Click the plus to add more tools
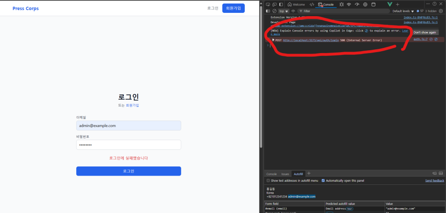Screen dimensions: 446x213 click(398, 4)
